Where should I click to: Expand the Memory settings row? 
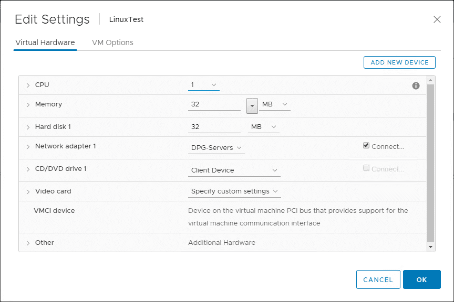coord(28,105)
